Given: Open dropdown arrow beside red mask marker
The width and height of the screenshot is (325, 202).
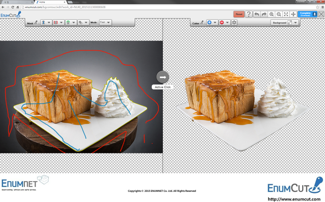Looking at the screenshot, I should point(61,22).
